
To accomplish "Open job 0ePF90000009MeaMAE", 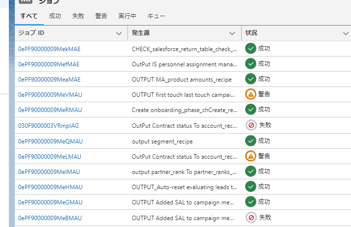I will (x=49, y=79).
